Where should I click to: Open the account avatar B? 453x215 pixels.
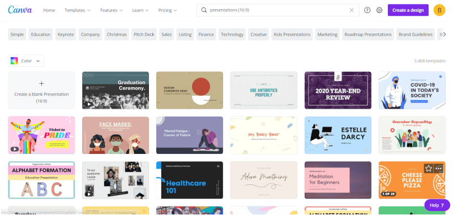pyautogui.click(x=439, y=10)
